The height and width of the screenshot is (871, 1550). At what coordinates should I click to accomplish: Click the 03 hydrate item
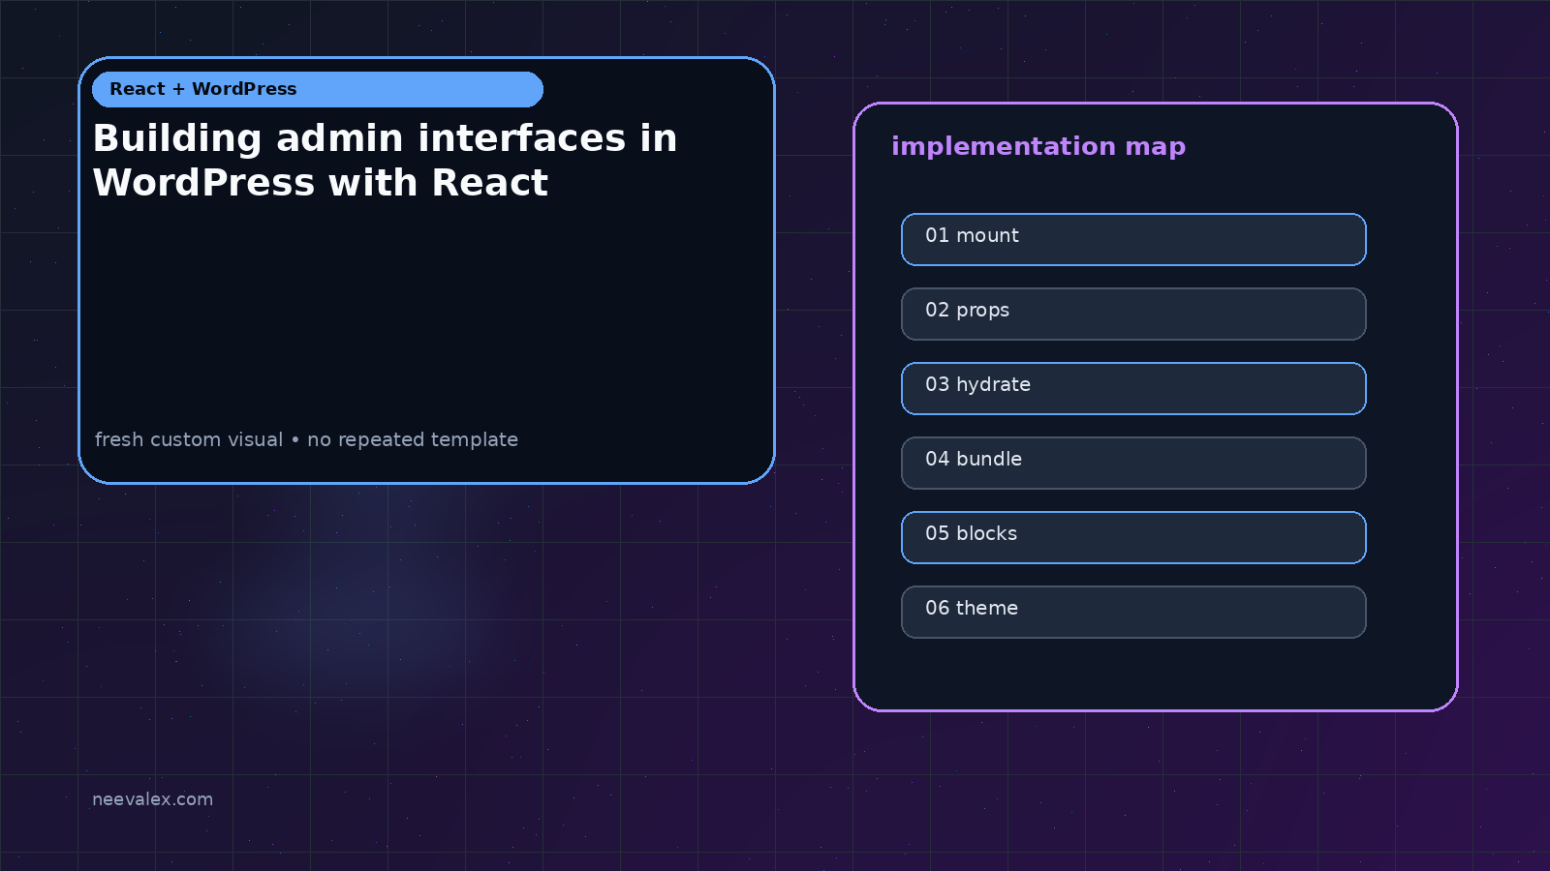coord(1133,388)
